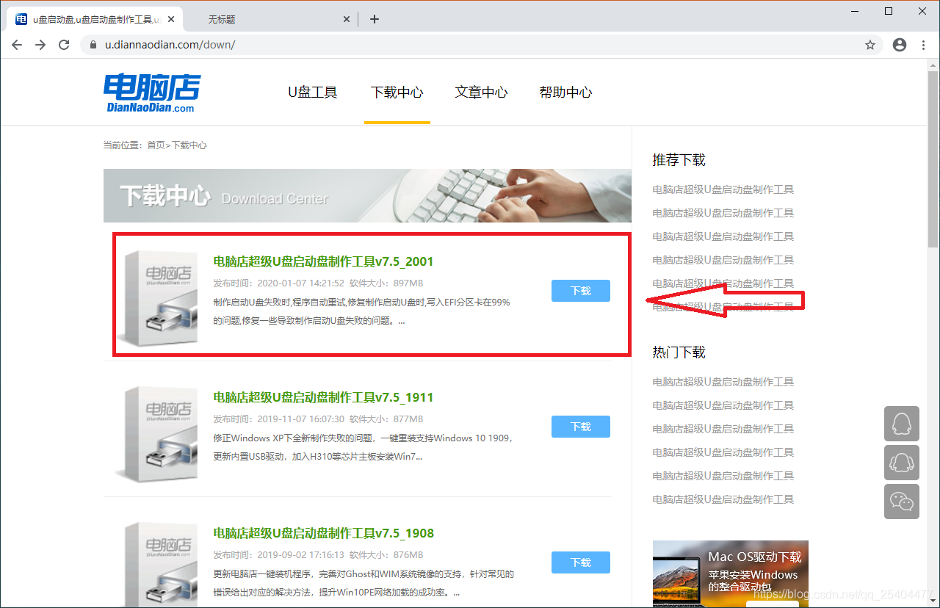Image resolution: width=940 pixels, height=608 pixels.
Task: Open Chrome three-dot menu
Action: click(924, 45)
